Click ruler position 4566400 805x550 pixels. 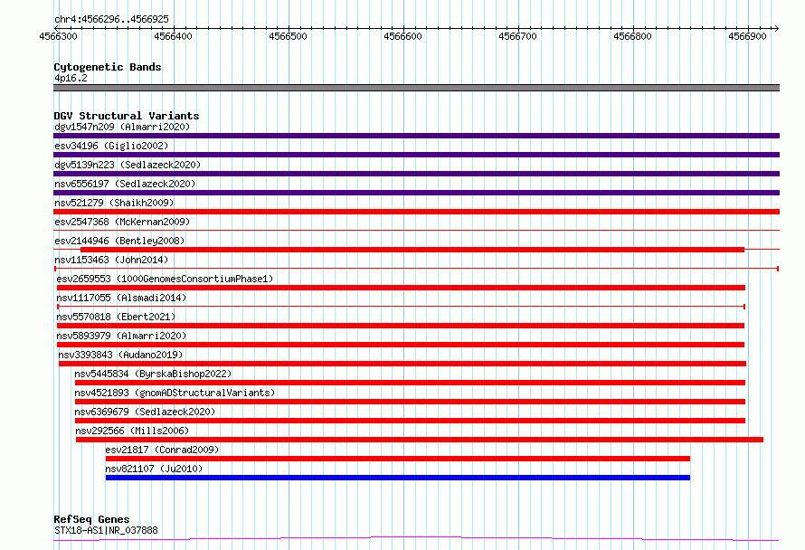[173, 36]
